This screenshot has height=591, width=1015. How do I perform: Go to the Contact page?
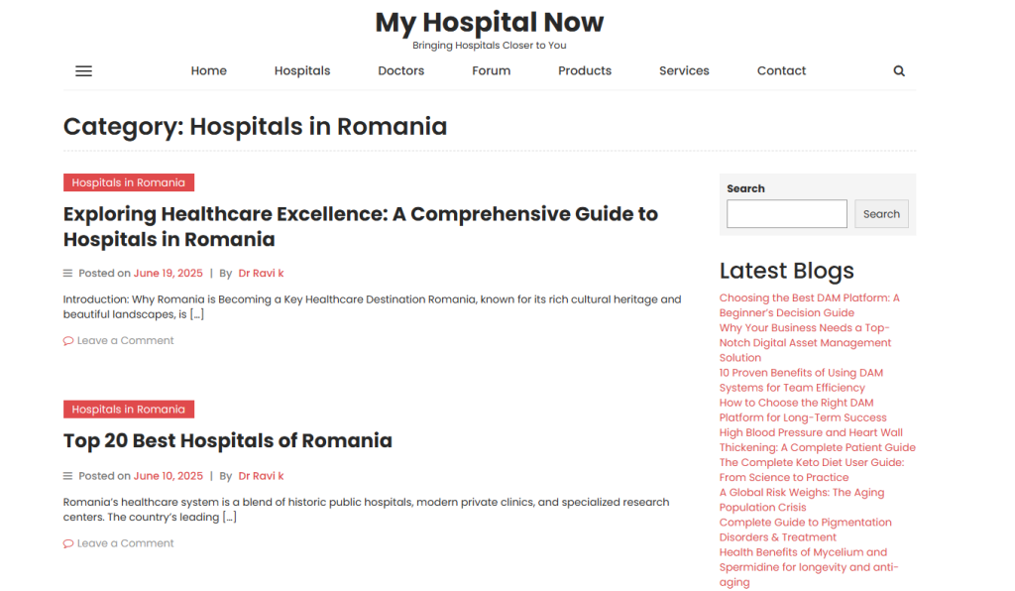[781, 70]
